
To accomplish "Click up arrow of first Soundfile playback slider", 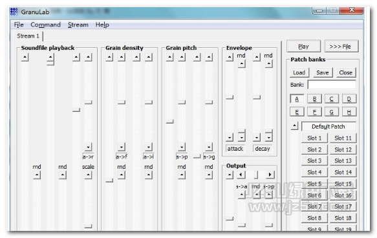I will 25,57.
